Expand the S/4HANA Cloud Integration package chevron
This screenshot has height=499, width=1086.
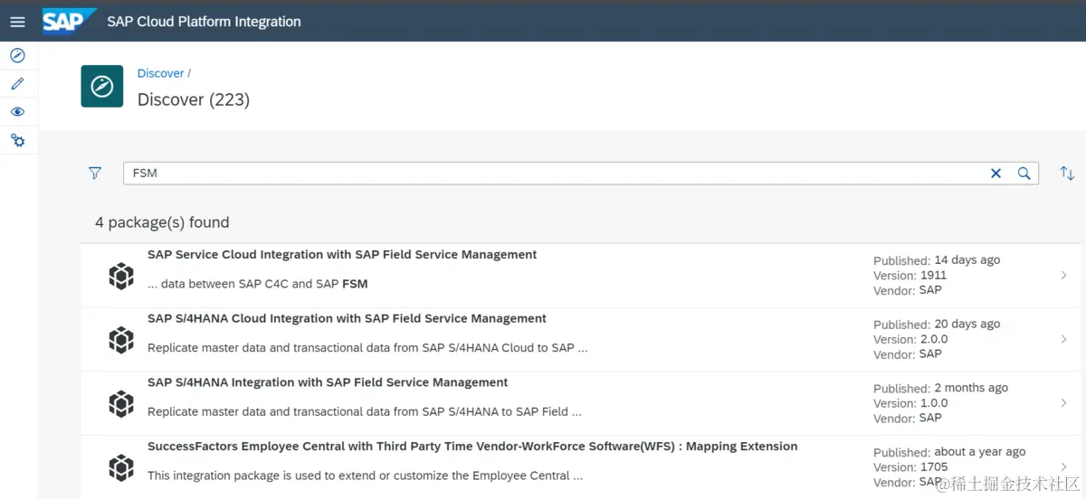click(1064, 339)
